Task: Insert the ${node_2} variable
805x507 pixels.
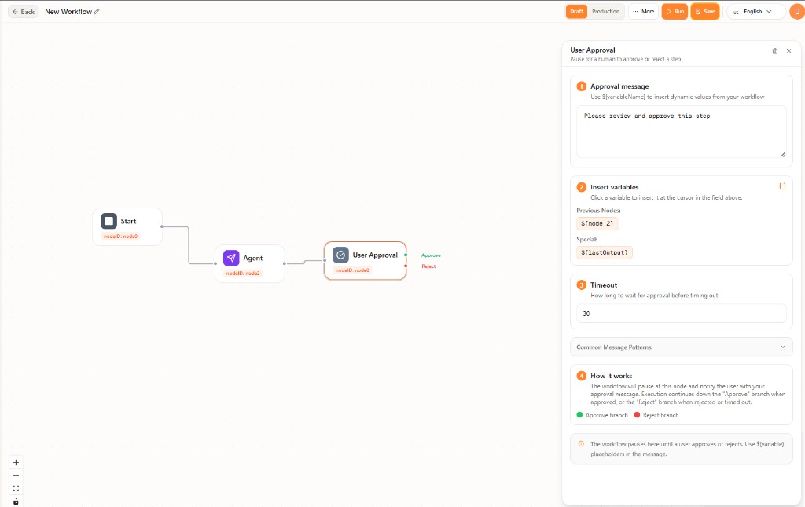Action: [597, 223]
